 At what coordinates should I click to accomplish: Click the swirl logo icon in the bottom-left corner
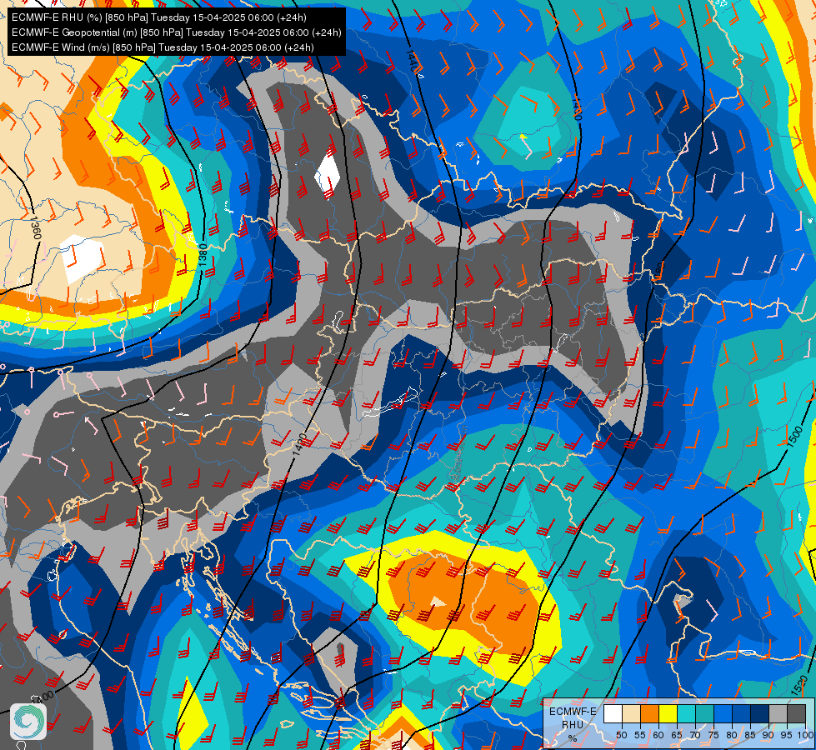[28, 722]
